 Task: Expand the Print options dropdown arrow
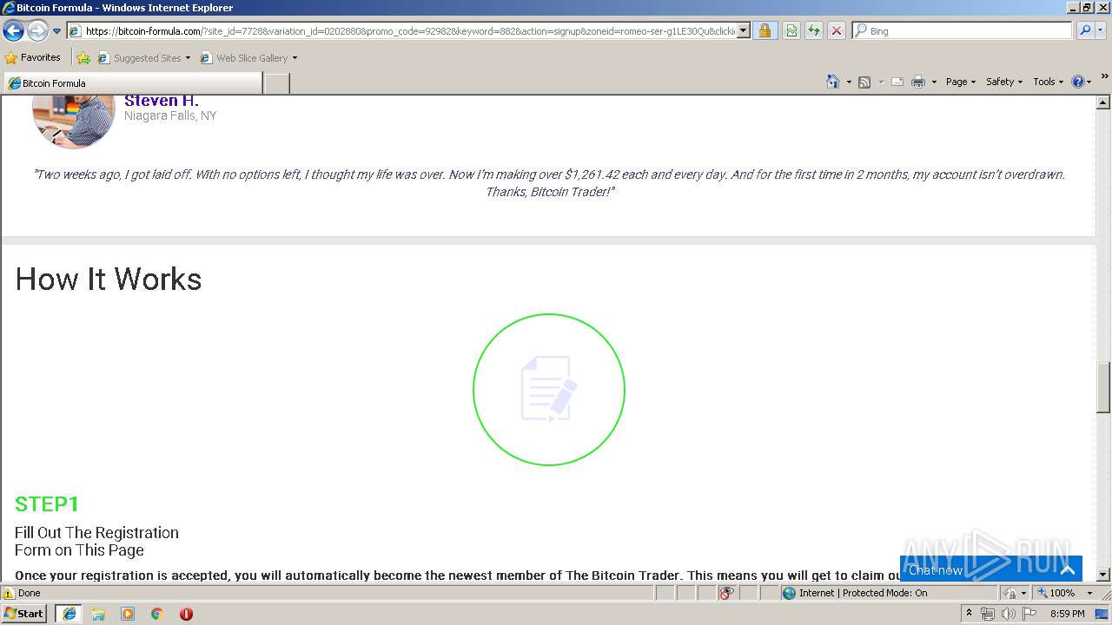point(935,82)
